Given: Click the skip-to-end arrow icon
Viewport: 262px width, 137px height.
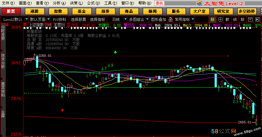Looking at the screenshot, I should tap(257, 19).
